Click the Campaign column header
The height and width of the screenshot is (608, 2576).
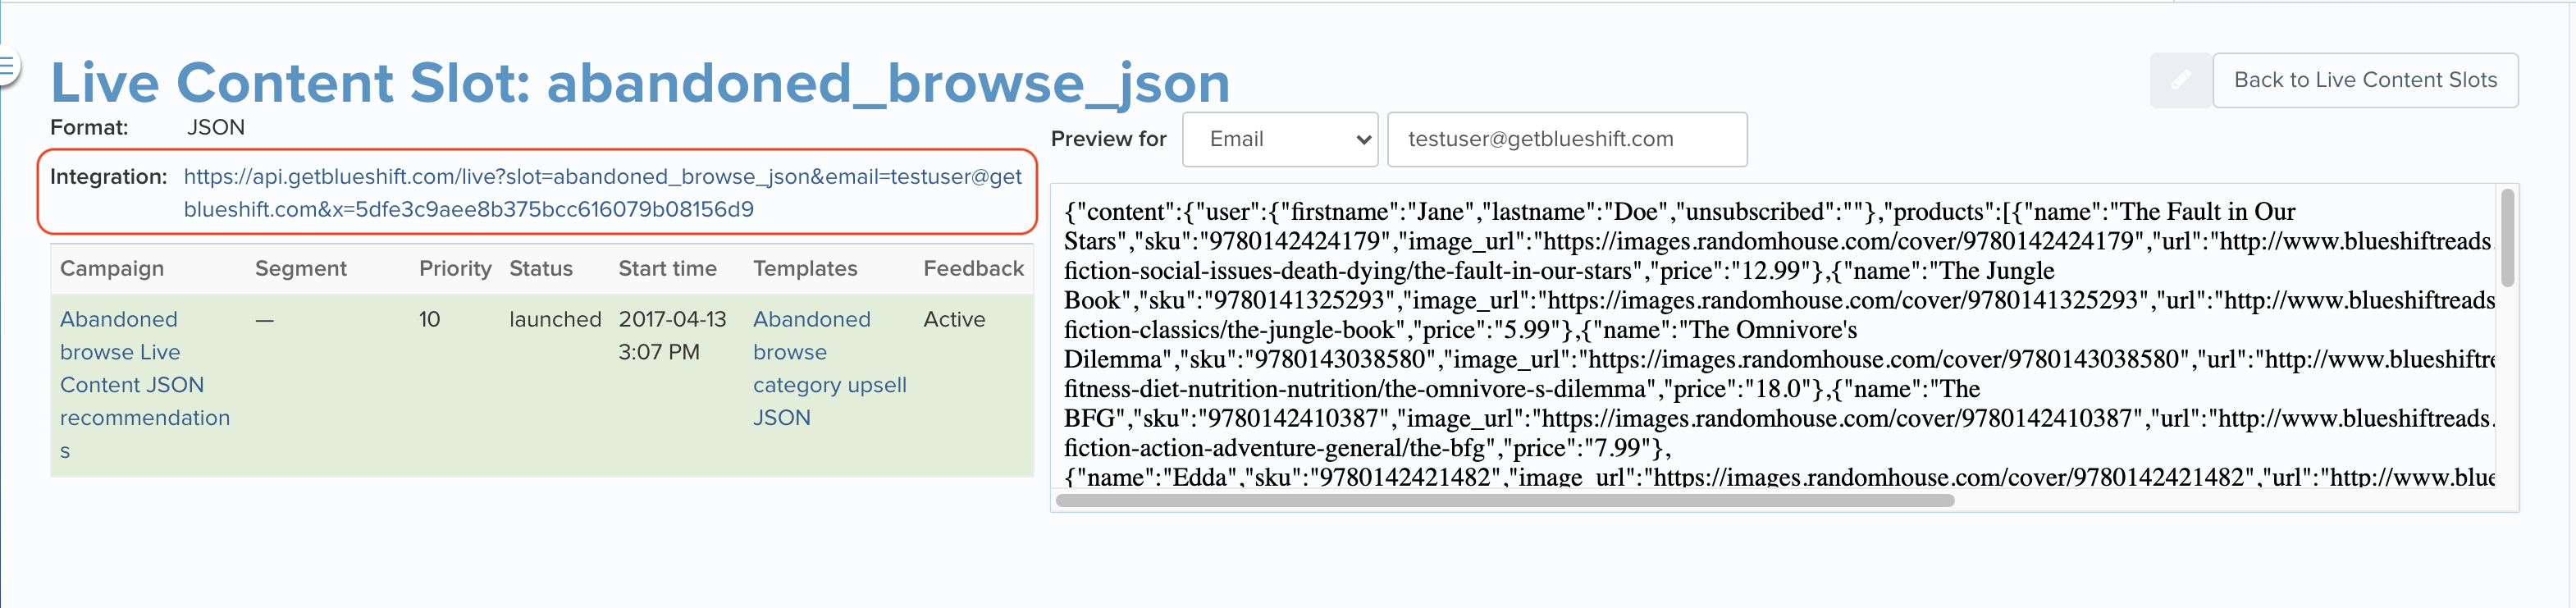112,268
